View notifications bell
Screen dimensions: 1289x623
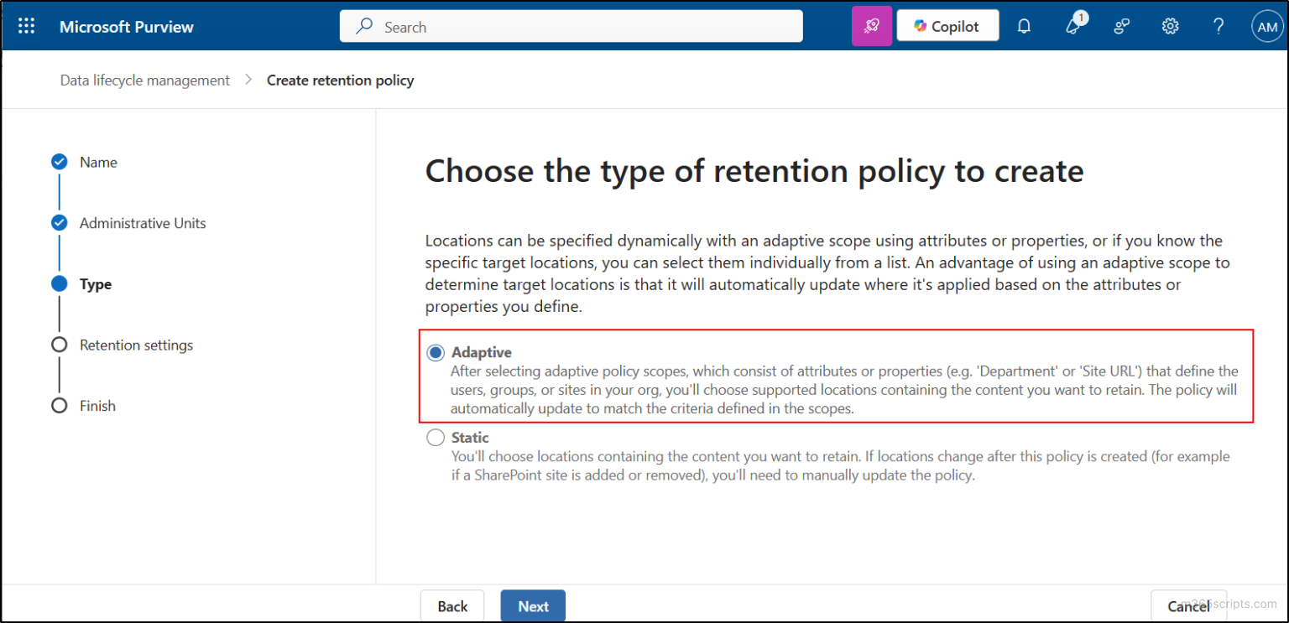point(1024,27)
